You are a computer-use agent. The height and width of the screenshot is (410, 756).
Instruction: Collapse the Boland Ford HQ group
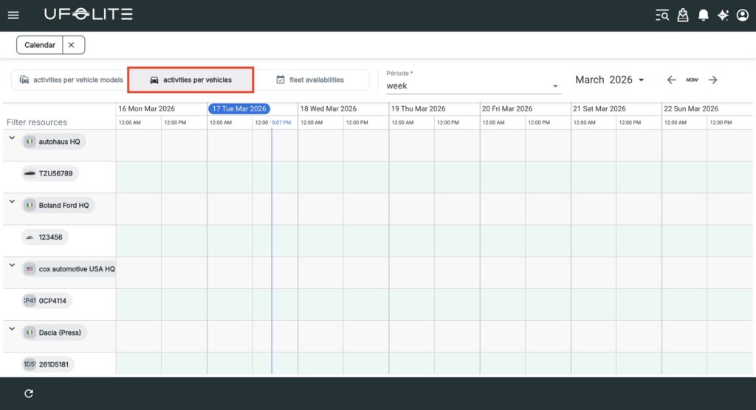tap(12, 201)
